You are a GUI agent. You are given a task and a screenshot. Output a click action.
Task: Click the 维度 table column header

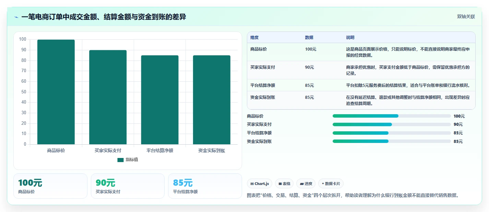click(x=254, y=38)
